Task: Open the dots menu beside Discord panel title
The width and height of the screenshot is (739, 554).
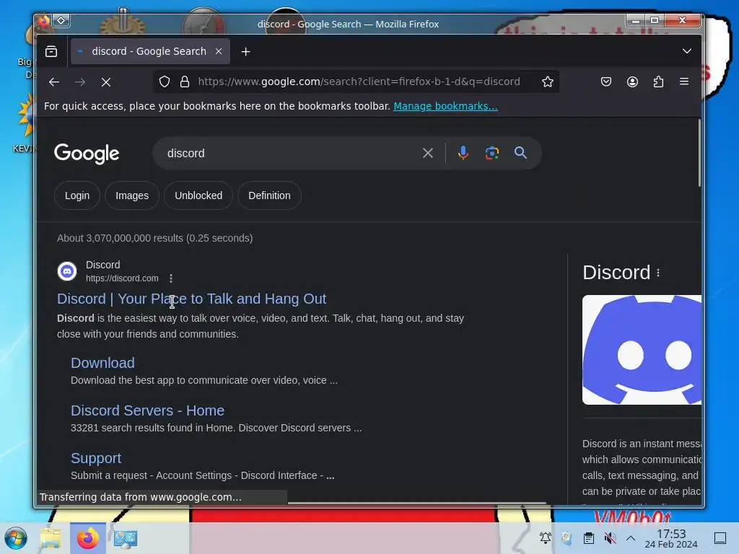Action: pos(658,273)
